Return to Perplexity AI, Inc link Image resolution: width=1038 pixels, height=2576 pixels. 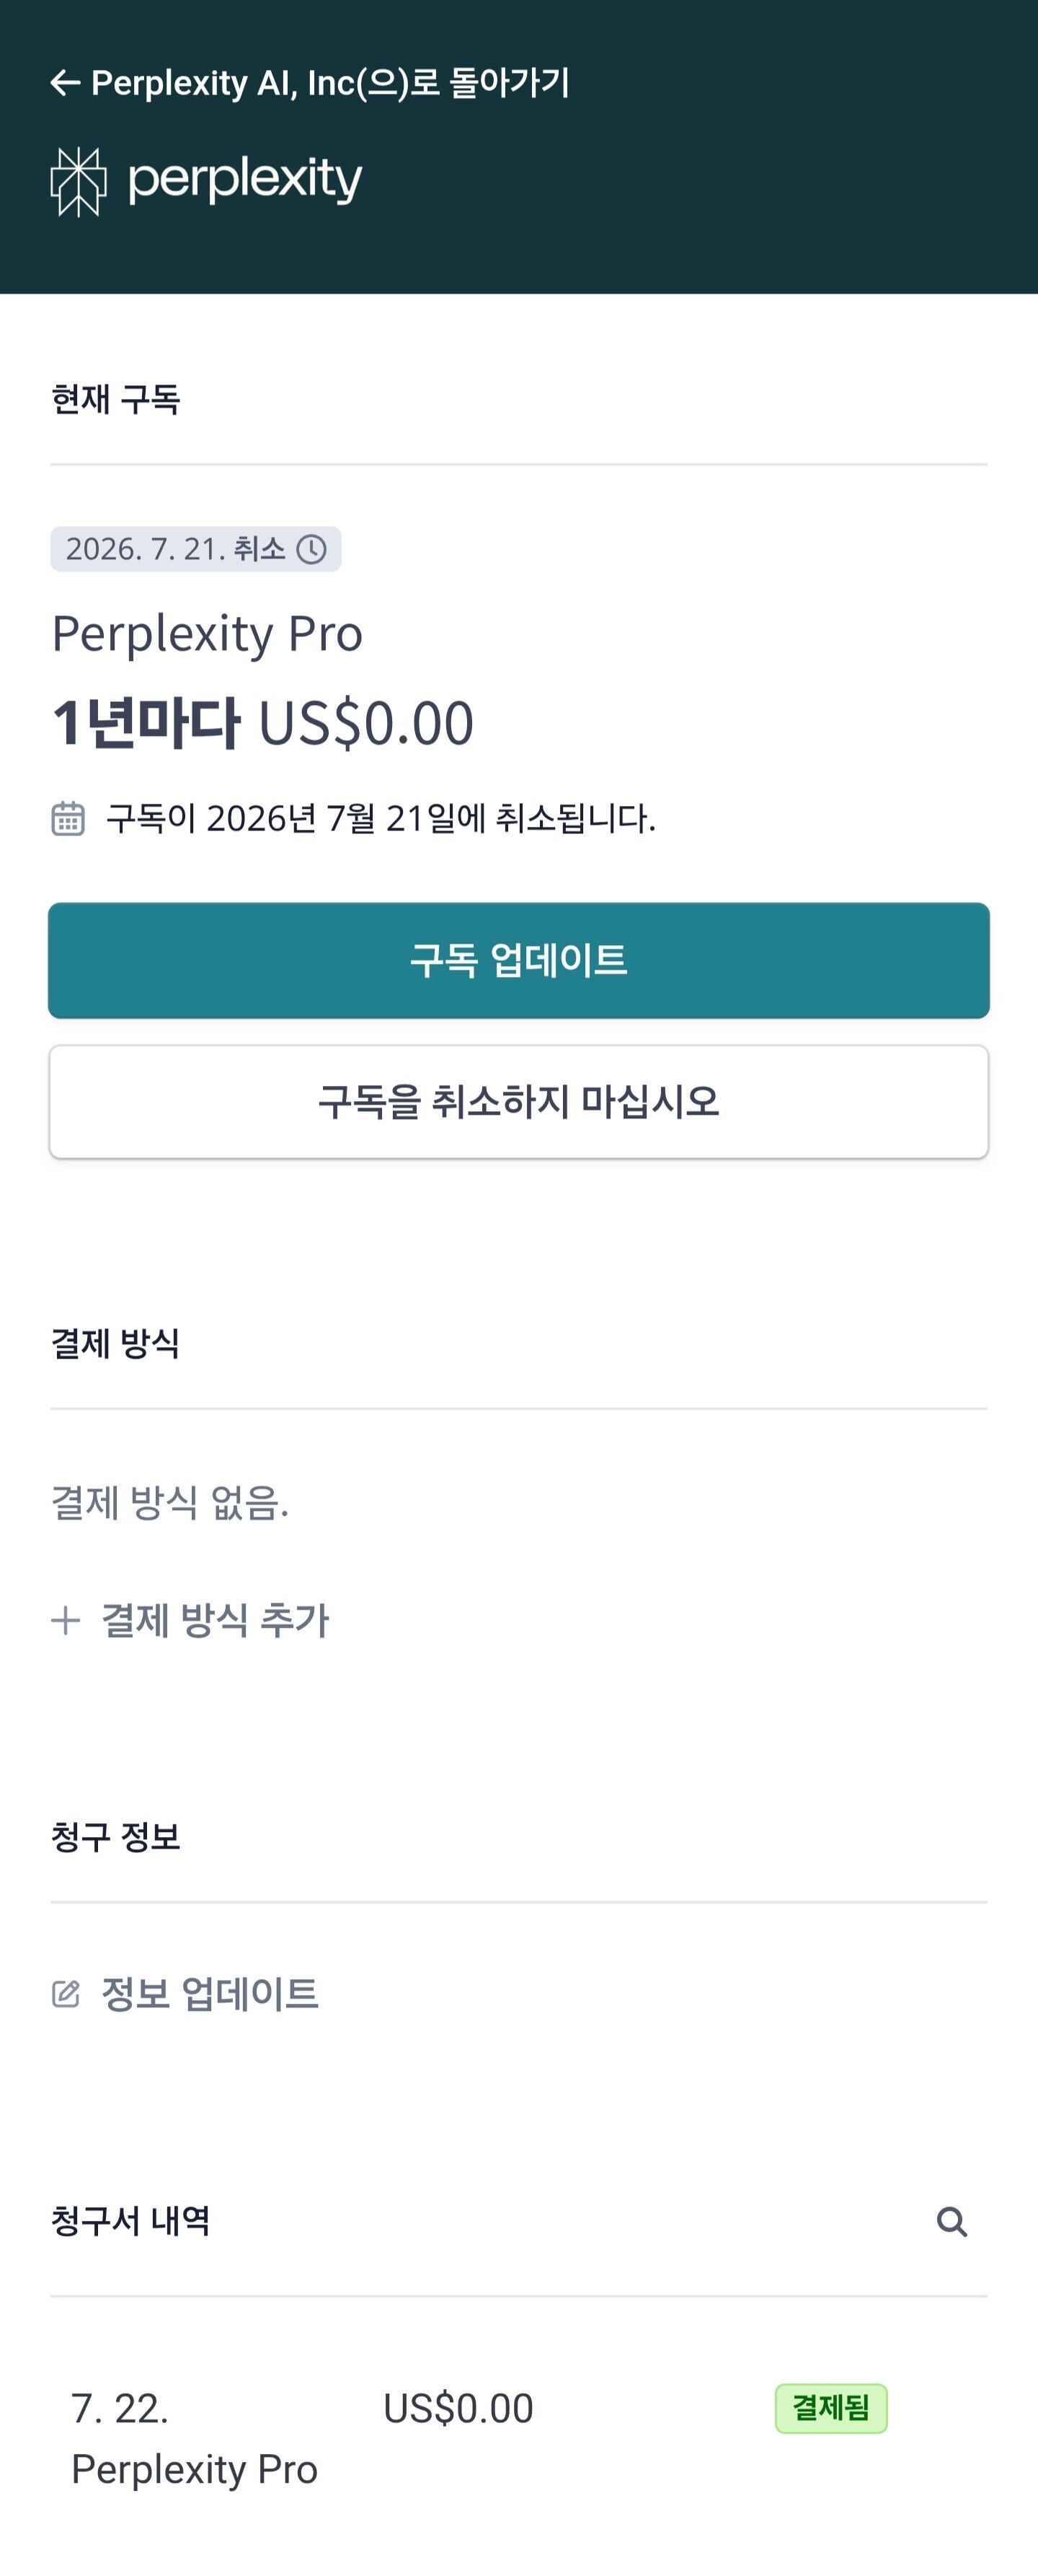[329, 83]
